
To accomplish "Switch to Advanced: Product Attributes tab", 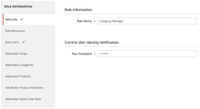I will click(29, 88).
